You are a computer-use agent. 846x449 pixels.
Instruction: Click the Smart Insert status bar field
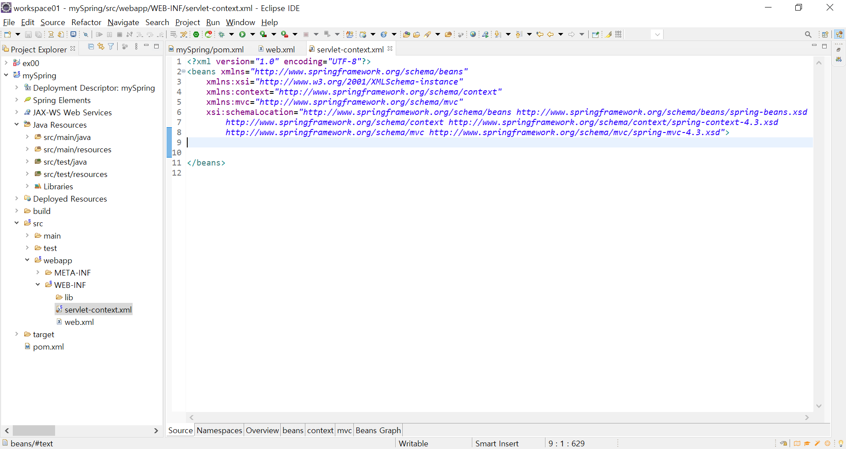click(497, 443)
